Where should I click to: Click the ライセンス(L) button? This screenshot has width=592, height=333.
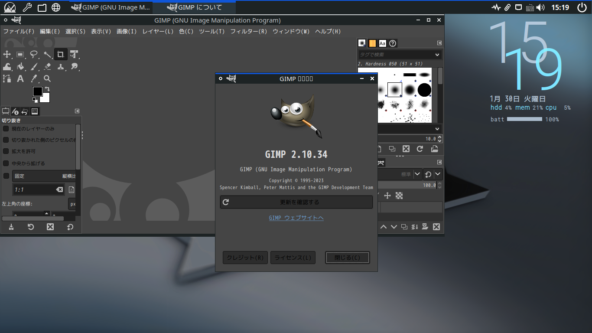pyautogui.click(x=293, y=258)
